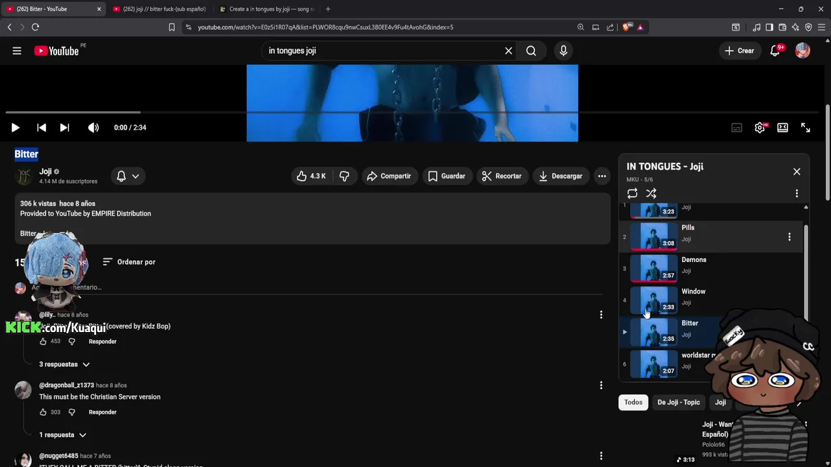The width and height of the screenshot is (831, 467).
Task: Open Brave Rewards triangle icon
Action: [x=640, y=27]
